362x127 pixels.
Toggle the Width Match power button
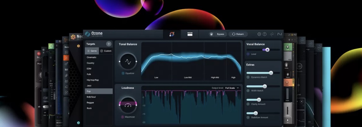pos(248,91)
